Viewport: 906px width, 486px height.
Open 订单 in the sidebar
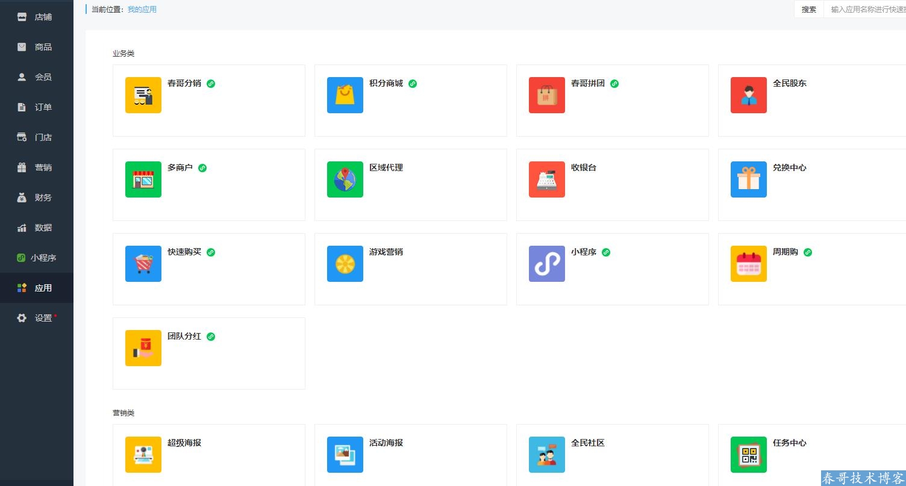[x=37, y=107]
